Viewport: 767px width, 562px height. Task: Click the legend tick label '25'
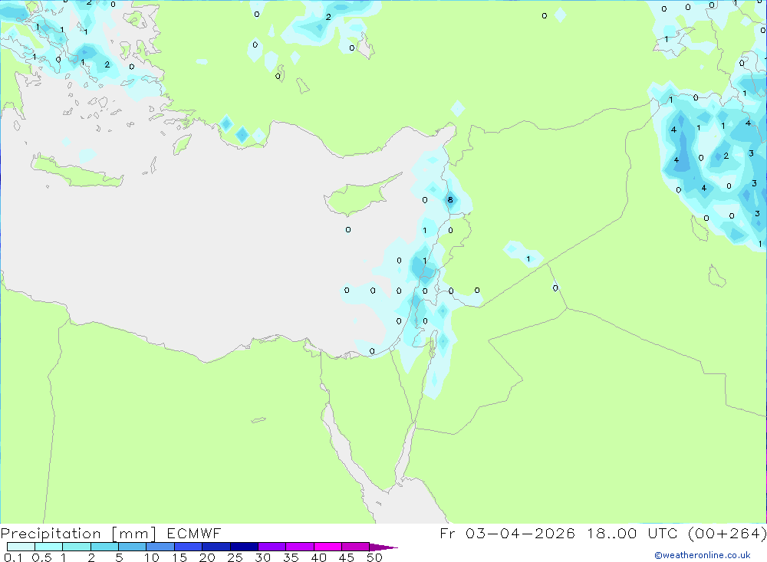pos(235,557)
